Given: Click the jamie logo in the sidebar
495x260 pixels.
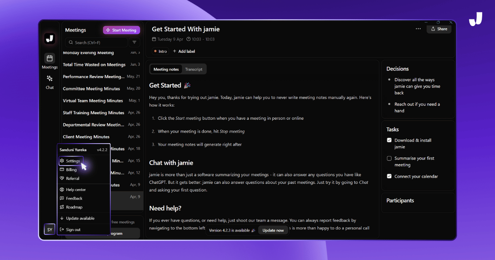Looking at the screenshot, I should pos(49,38).
